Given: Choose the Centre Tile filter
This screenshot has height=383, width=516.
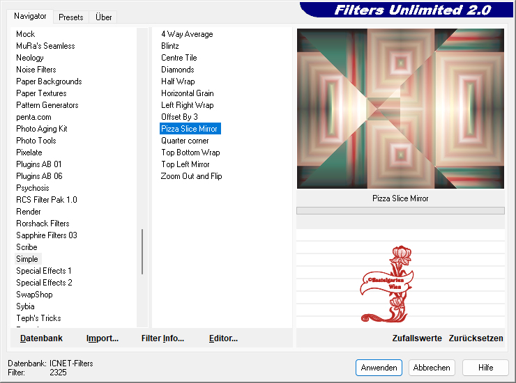Looking at the screenshot, I should pyautogui.click(x=179, y=58).
